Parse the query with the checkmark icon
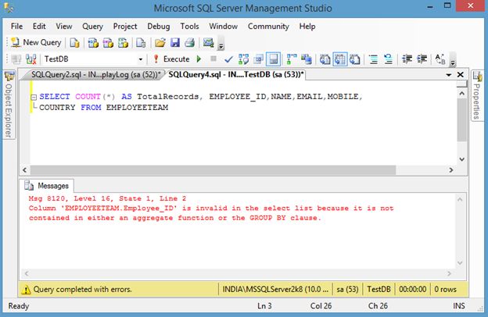This screenshot has width=488, height=317. click(228, 59)
